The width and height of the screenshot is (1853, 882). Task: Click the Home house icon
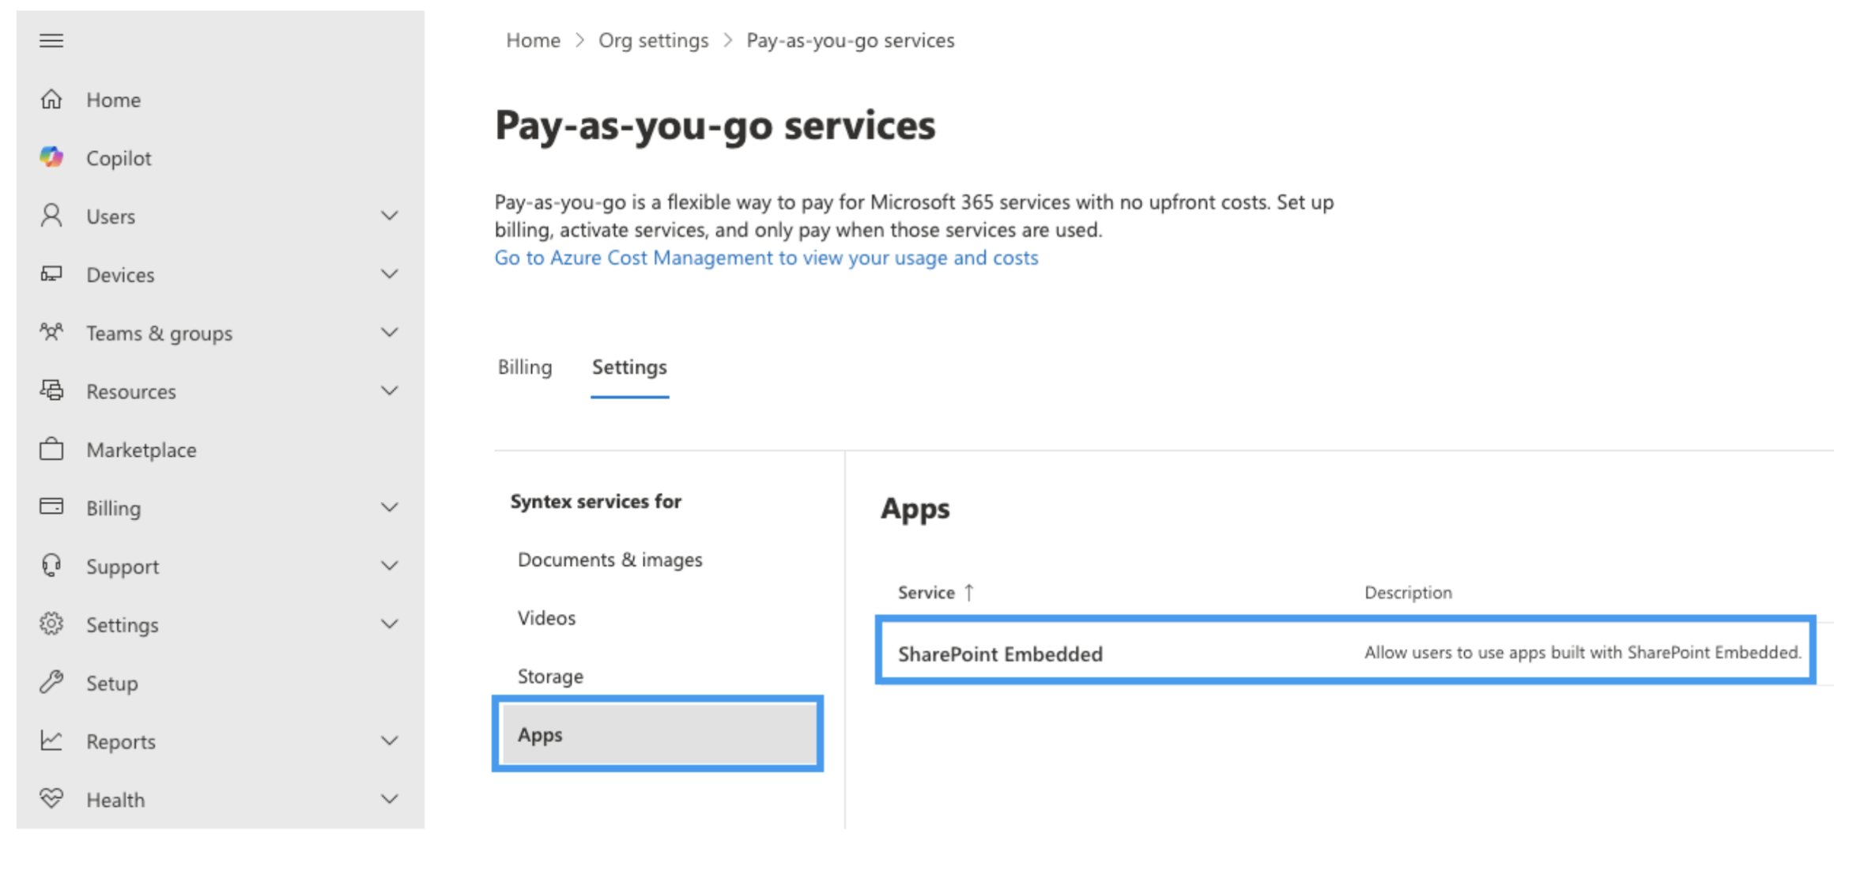[x=51, y=100]
